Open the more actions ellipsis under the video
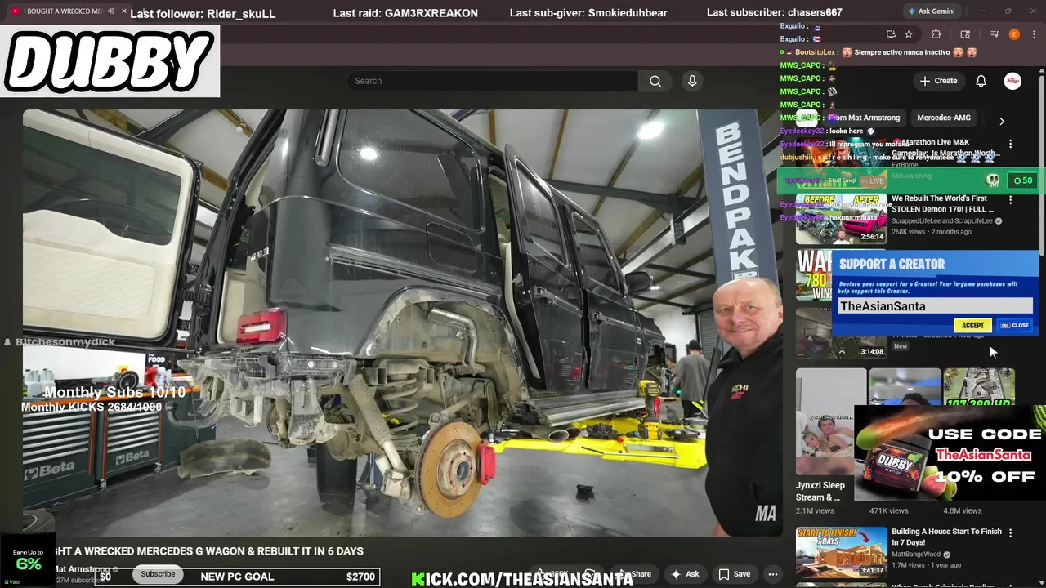The image size is (1046, 588). pos(773,574)
